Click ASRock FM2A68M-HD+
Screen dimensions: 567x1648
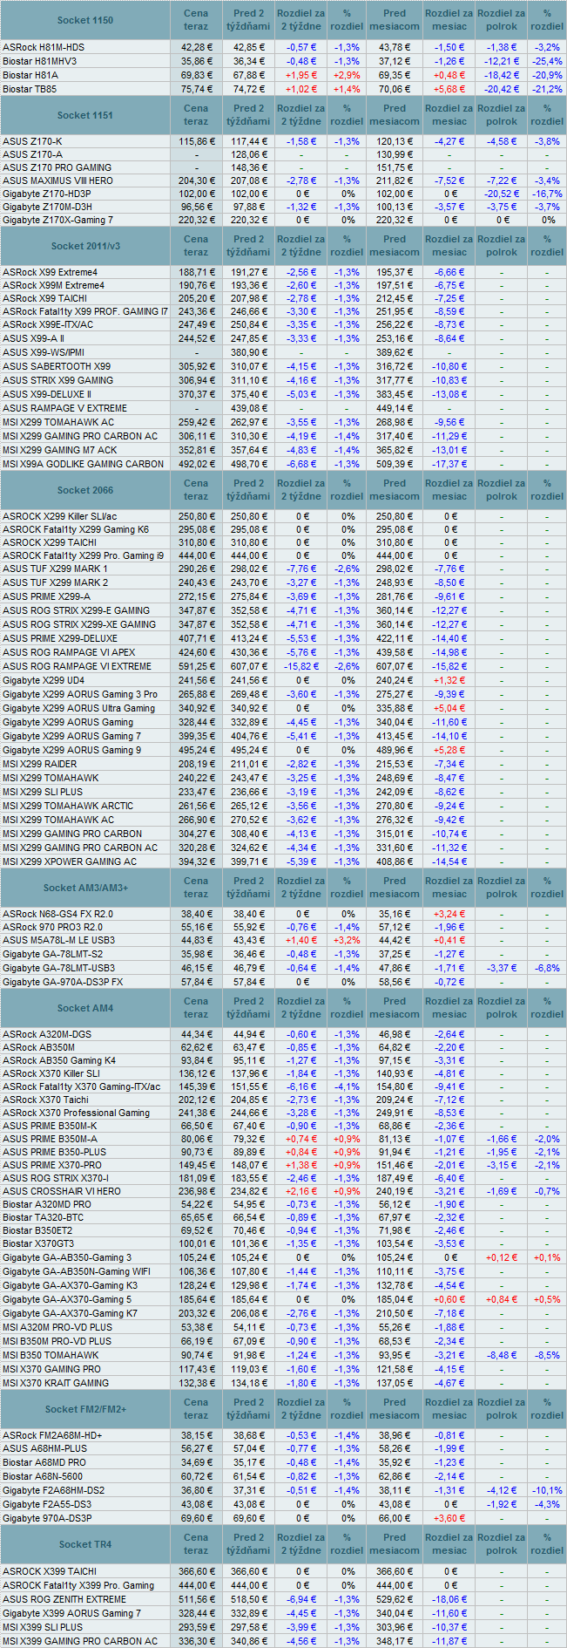52,1435
